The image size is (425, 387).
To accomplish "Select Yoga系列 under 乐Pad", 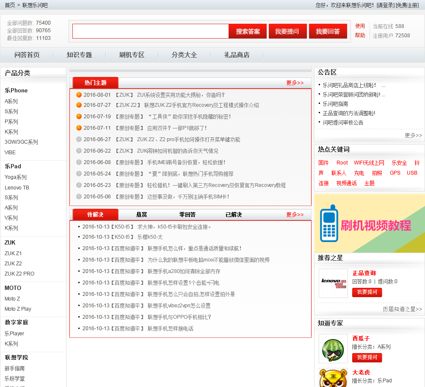I will (15, 177).
